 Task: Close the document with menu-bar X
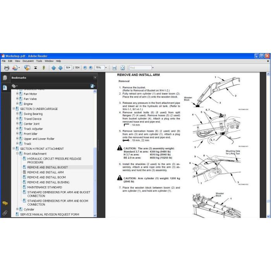(268, 61)
